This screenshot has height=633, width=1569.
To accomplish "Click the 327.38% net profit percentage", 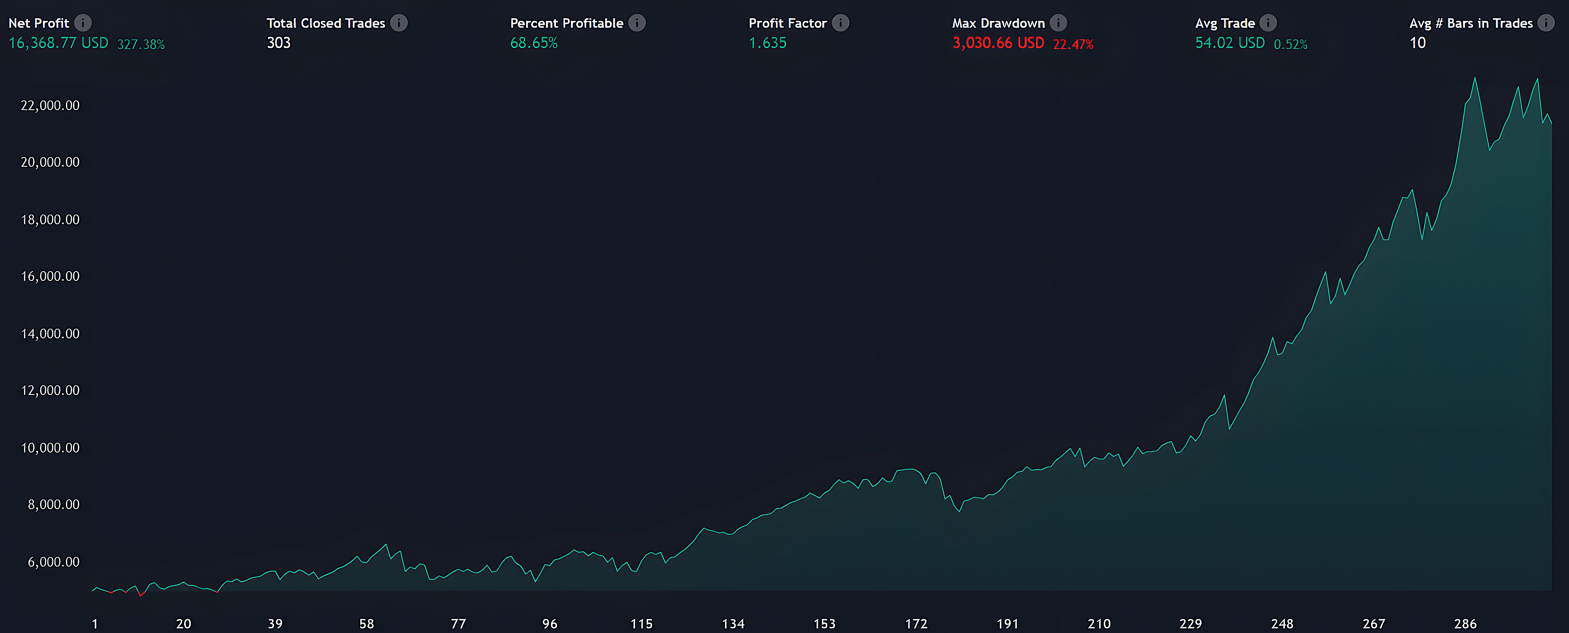I will [141, 44].
